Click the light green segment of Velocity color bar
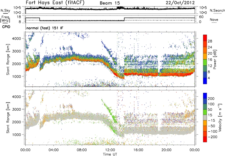The width and height of the screenshot is (225, 156). (x=205, y=112)
